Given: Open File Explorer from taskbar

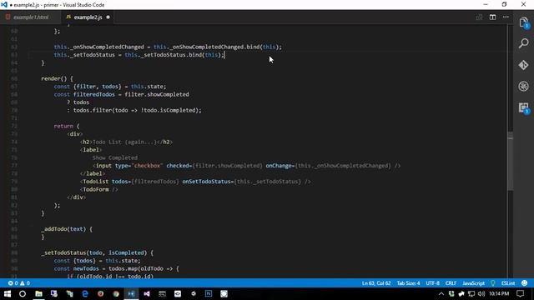Looking at the screenshot, I should (38, 294).
